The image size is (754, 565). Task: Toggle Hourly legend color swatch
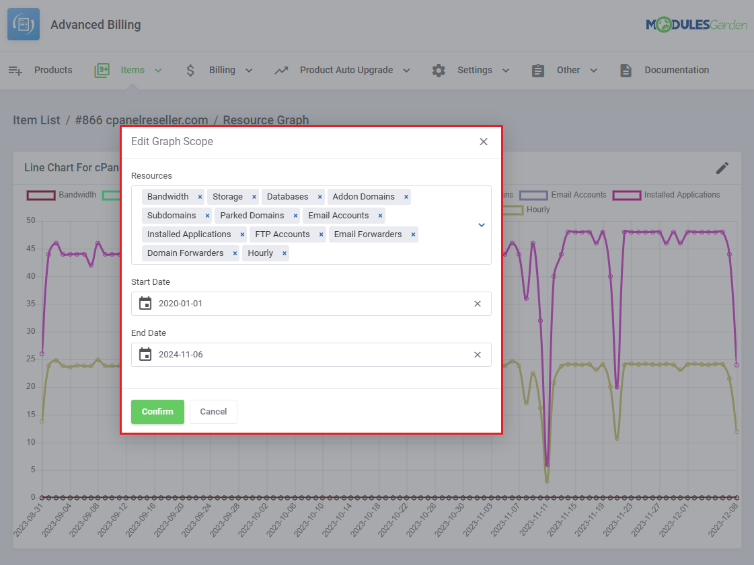[x=513, y=210]
